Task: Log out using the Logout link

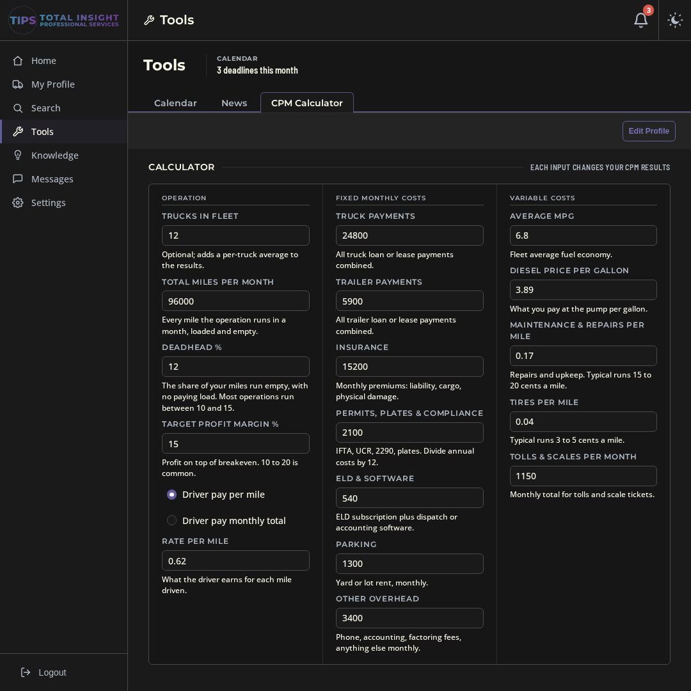Action: click(44, 672)
